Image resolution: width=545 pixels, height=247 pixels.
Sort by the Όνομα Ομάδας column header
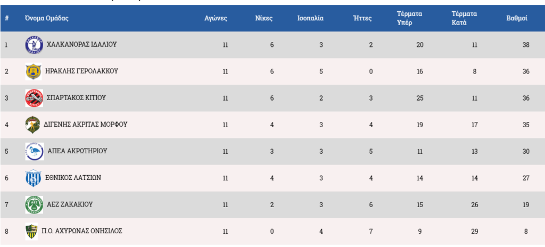coord(47,18)
